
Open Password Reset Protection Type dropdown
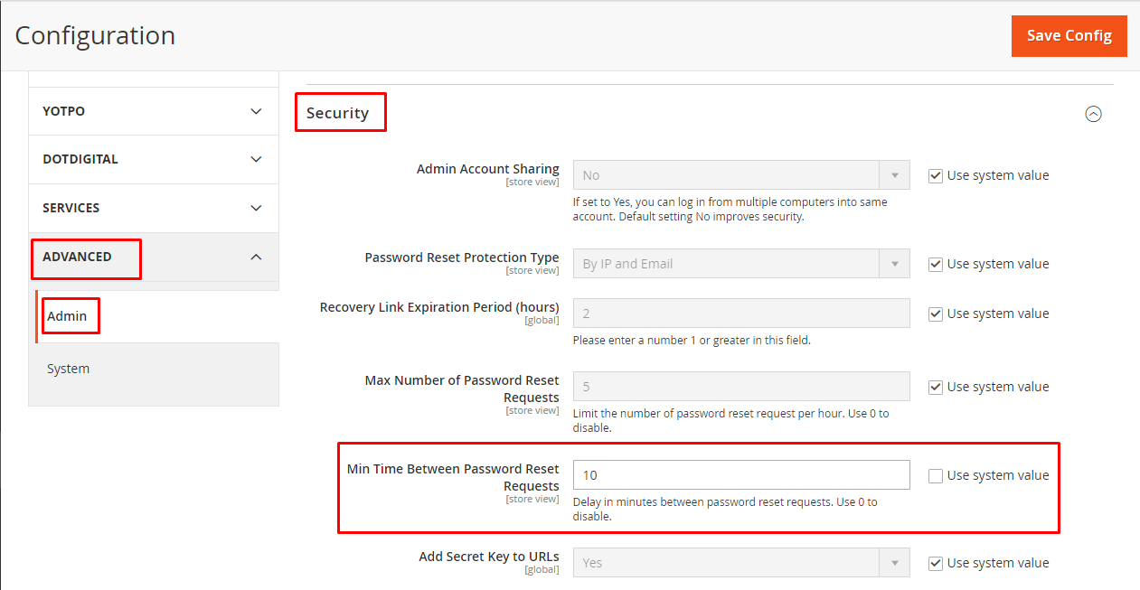(741, 264)
